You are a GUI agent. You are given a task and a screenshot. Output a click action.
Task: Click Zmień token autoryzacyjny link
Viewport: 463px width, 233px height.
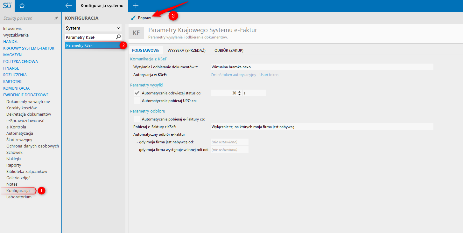coord(233,75)
